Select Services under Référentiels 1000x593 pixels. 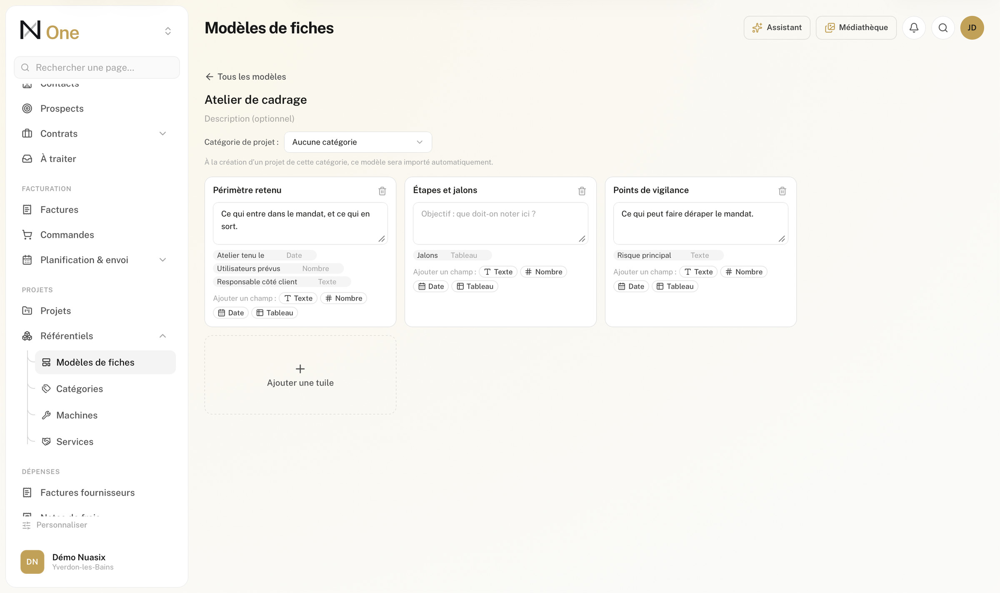(105, 441)
